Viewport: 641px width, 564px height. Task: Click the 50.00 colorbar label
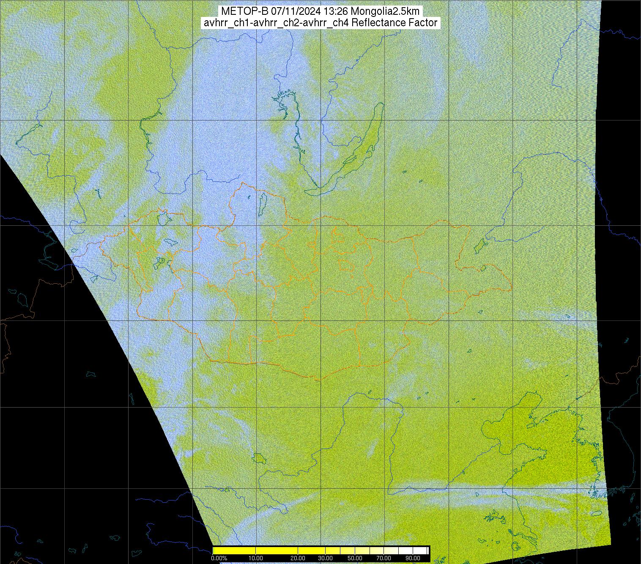pyautogui.click(x=355, y=558)
